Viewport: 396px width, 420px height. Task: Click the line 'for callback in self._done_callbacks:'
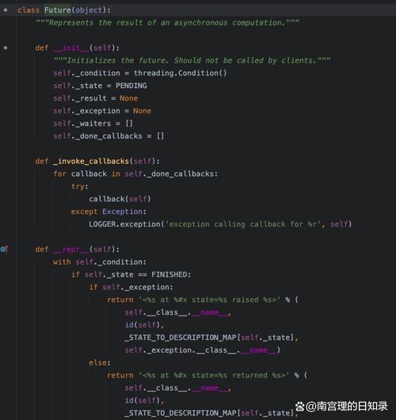point(135,174)
